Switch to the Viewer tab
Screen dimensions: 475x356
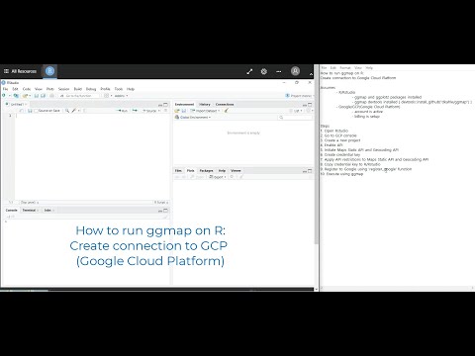(x=236, y=171)
